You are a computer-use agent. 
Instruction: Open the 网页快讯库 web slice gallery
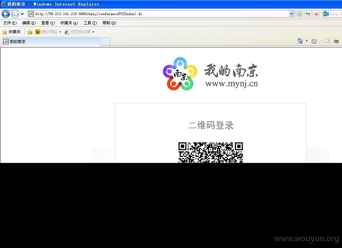click(x=78, y=32)
